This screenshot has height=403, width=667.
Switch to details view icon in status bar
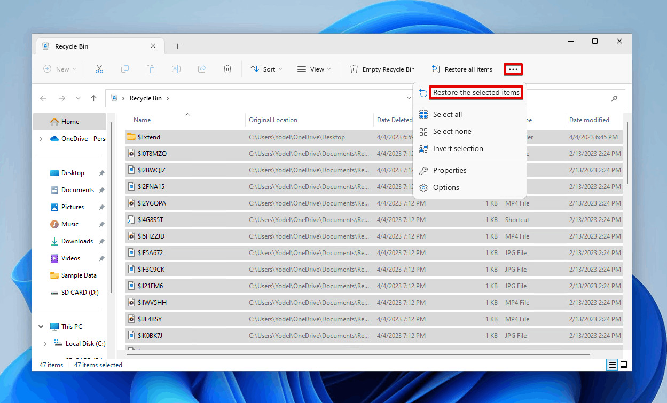click(x=612, y=365)
